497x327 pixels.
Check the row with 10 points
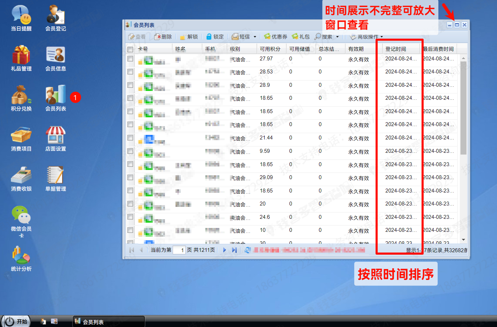point(130,230)
